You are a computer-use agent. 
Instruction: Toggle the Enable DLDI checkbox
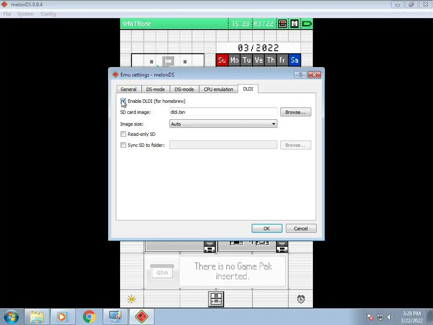coord(123,101)
